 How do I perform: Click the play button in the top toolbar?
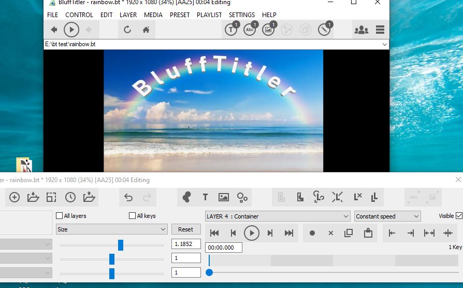click(x=71, y=30)
